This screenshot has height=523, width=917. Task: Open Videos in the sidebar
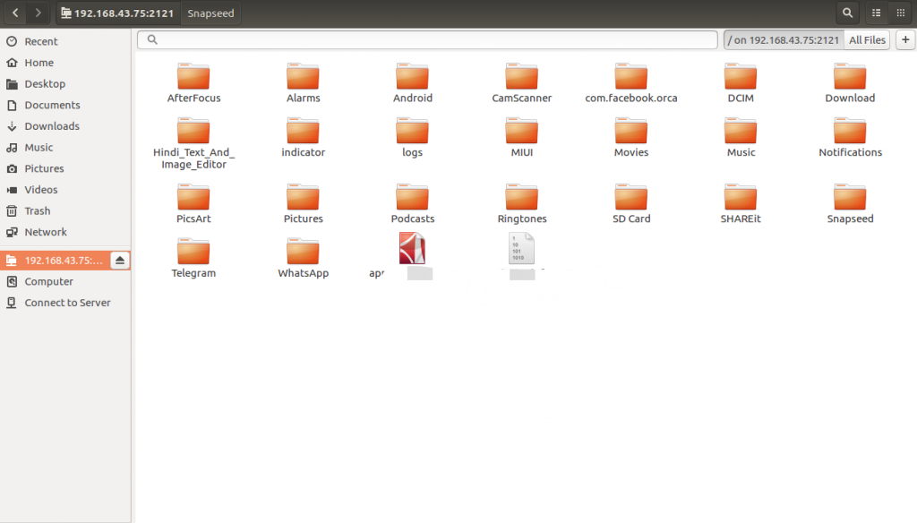tap(65, 190)
